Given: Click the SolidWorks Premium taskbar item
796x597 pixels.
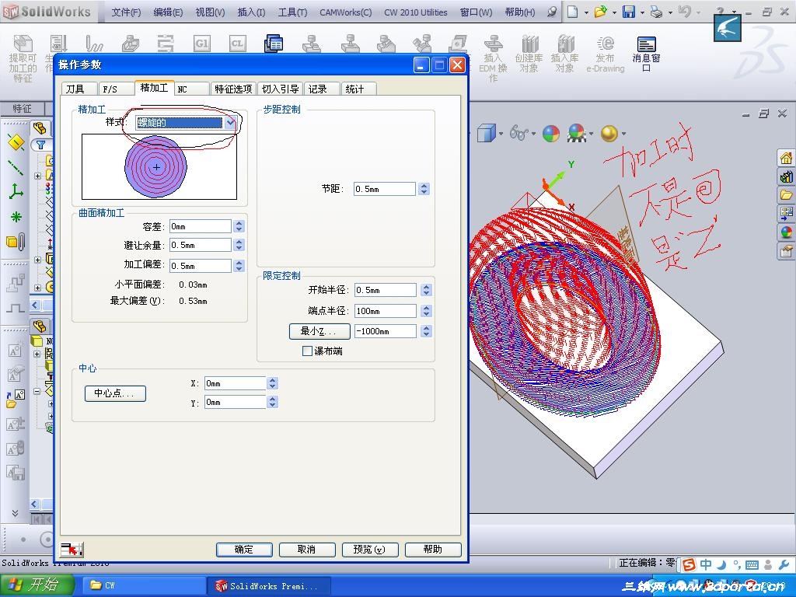Looking at the screenshot, I should coord(268,585).
